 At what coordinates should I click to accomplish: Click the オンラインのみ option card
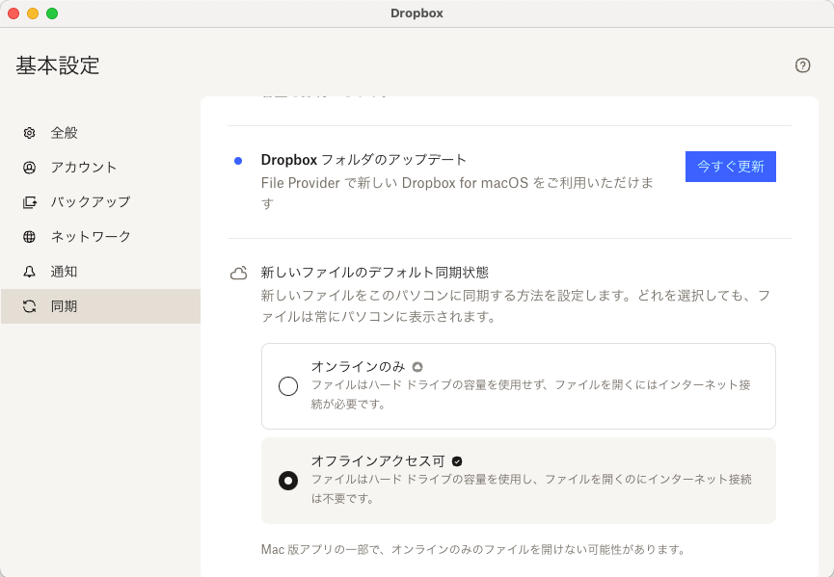click(x=518, y=385)
